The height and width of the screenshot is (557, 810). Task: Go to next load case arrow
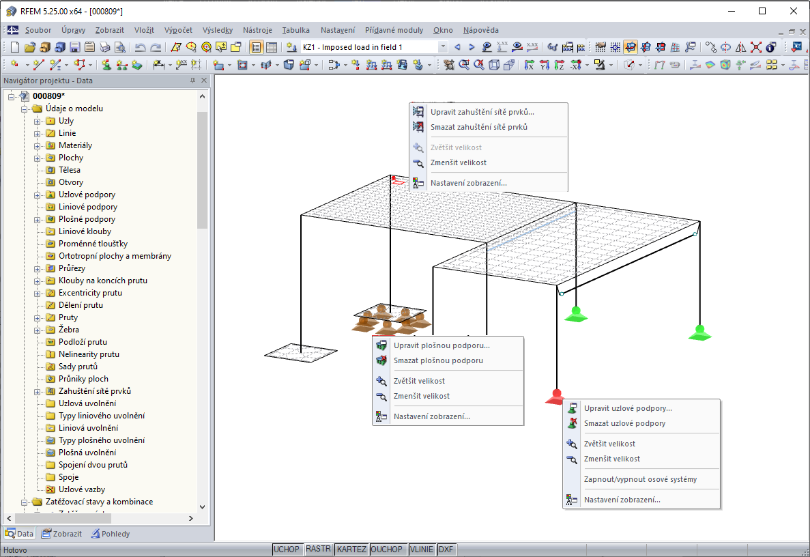472,47
